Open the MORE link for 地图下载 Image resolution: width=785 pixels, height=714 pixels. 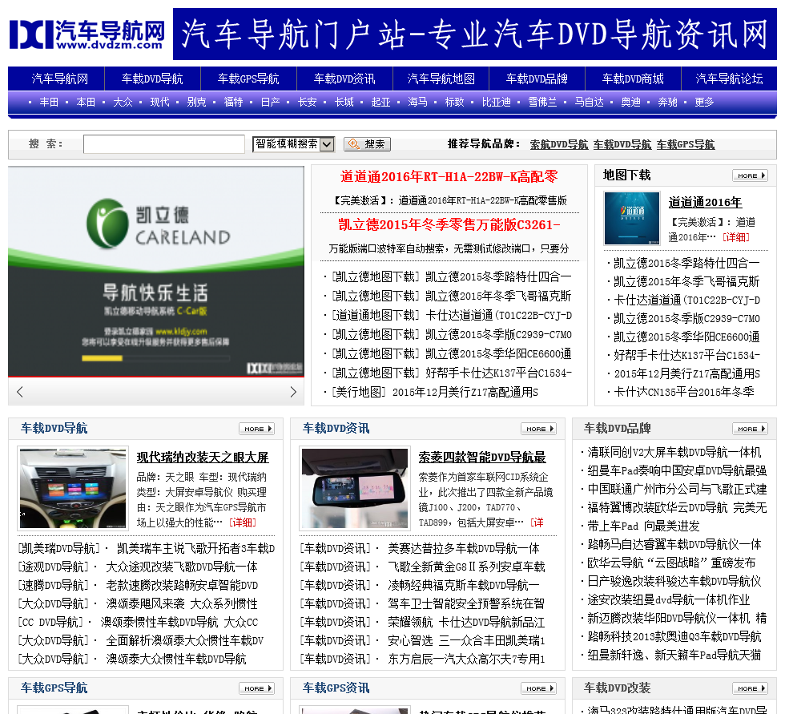coord(750,175)
